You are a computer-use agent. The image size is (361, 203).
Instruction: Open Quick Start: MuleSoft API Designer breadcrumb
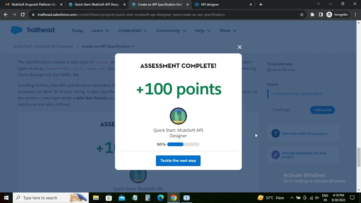[x=43, y=46]
